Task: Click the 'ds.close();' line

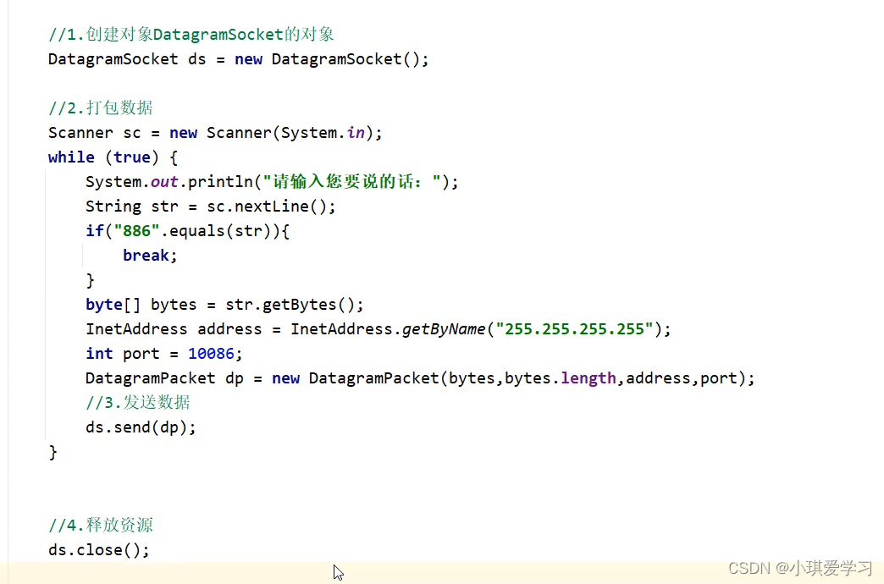Action: (99, 549)
